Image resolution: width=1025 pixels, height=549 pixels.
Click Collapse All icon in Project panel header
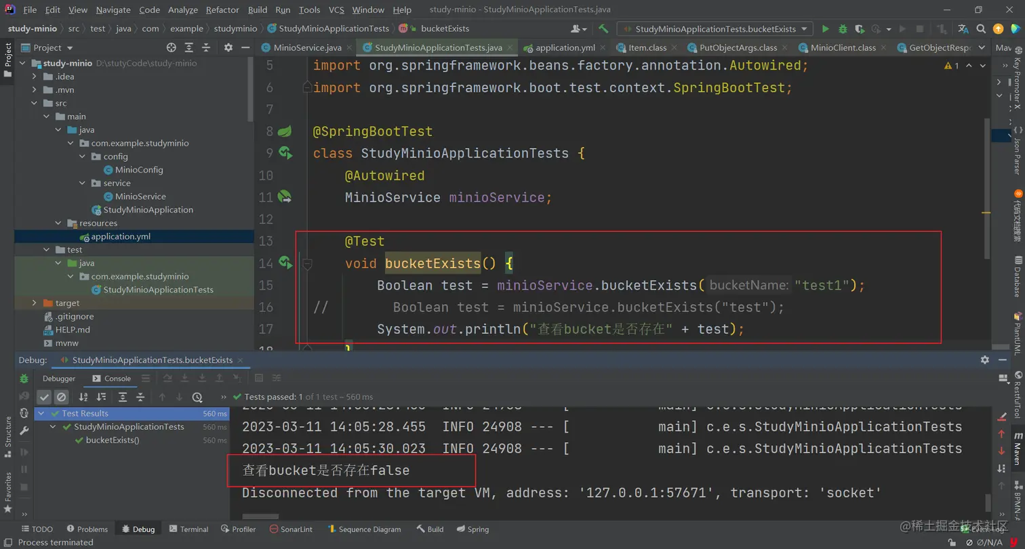click(206, 47)
